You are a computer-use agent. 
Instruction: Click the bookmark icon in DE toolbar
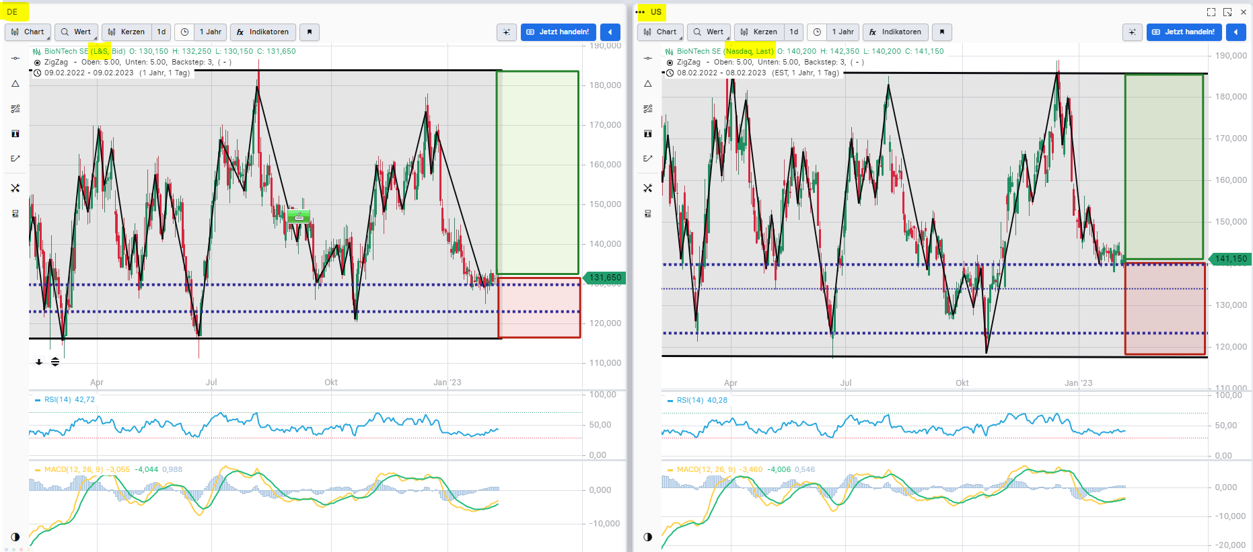tap(310, 32)
